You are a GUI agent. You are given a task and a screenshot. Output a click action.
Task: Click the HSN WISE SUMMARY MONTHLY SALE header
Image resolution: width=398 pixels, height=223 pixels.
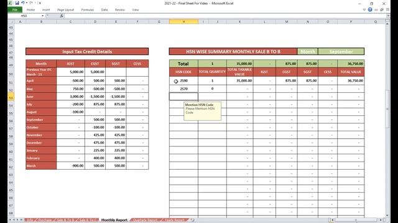233,51
